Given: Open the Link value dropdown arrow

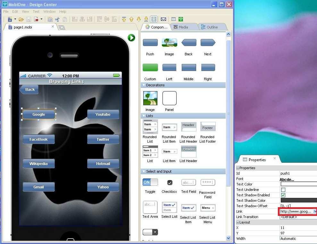Looking at the screenshot, I should (315, 211).
